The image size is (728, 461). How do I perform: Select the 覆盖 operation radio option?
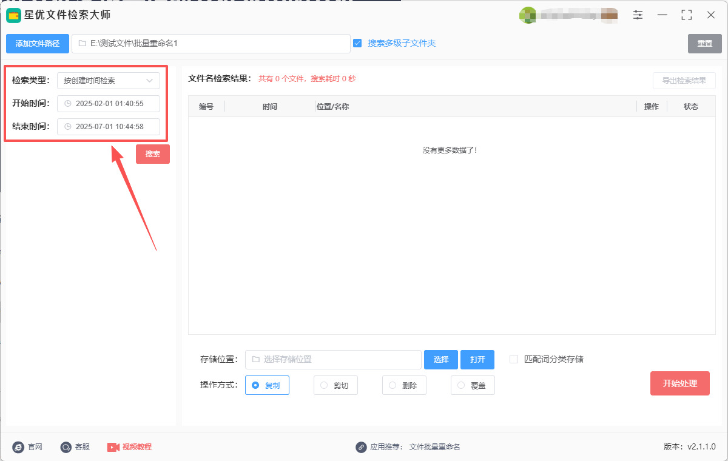pyautogui.click(x=473, y=385)
